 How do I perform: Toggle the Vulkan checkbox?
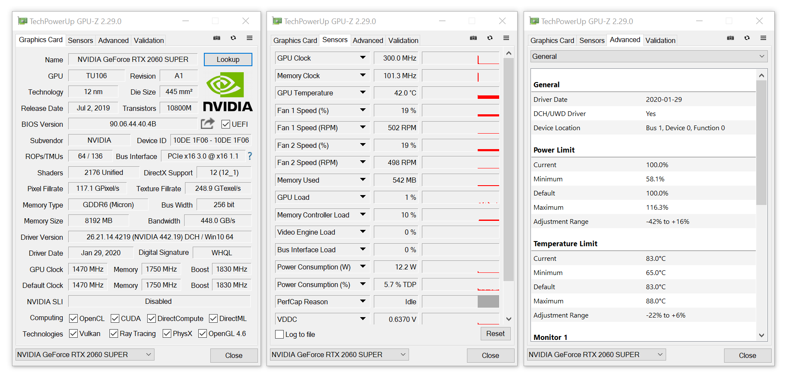[73, 333]
